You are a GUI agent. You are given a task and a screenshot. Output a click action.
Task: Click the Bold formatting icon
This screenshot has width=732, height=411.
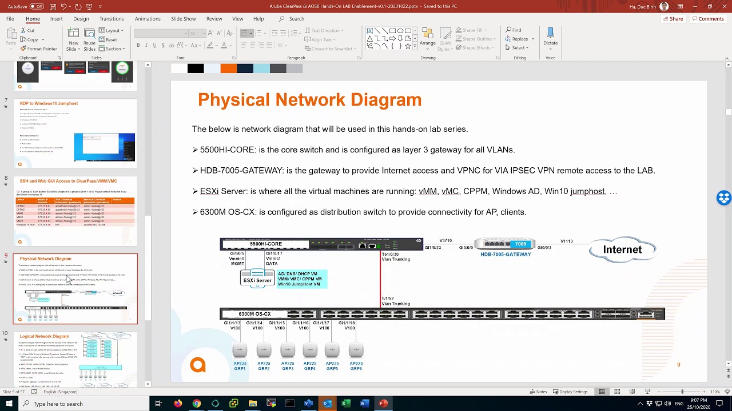click(138, 45)
